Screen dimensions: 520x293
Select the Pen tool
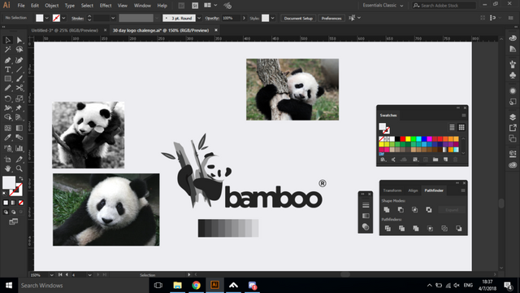(x=7, y=60)
